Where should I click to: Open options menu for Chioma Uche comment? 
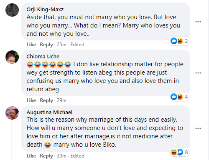198,73
